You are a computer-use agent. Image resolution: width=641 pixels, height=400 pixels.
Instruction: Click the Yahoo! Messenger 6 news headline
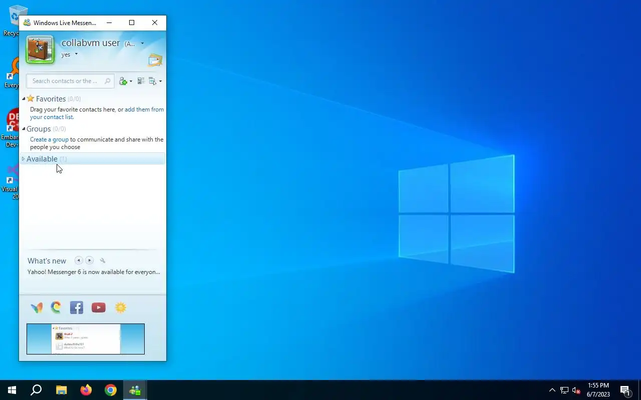(x=94, y=272)
